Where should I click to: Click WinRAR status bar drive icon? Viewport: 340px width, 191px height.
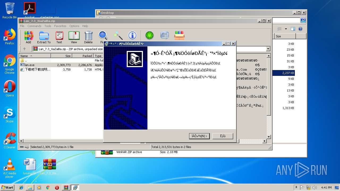[x=22, y=147]
